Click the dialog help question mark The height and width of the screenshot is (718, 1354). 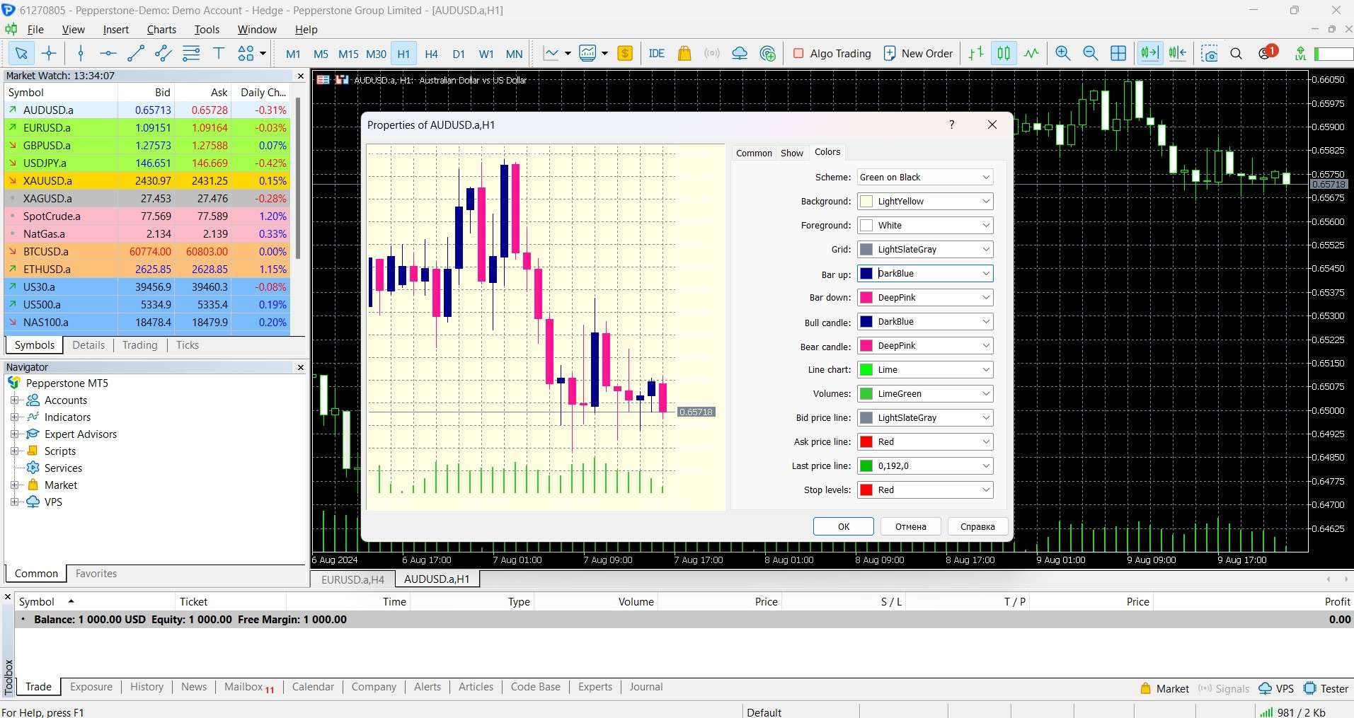pos(952,125)
